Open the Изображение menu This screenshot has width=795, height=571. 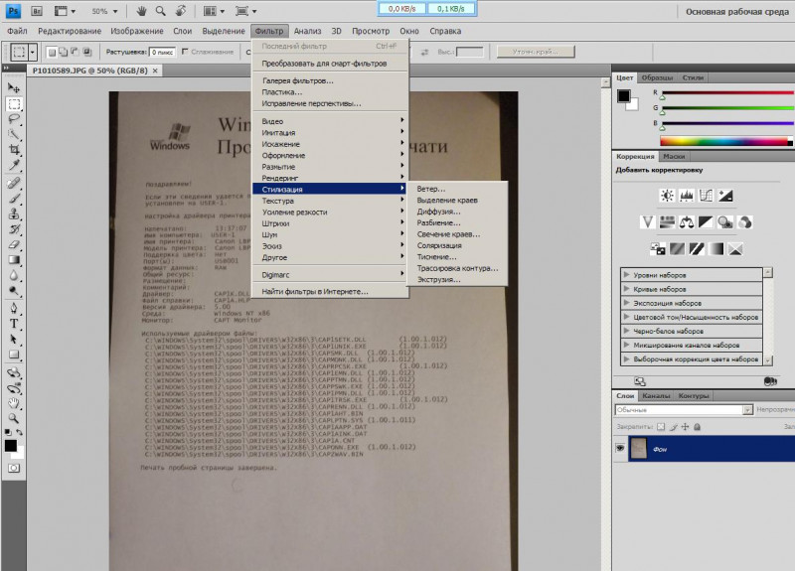(137, 31)
